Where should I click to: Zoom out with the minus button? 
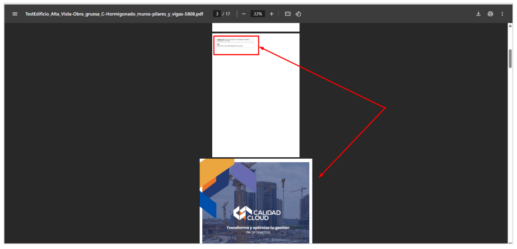point(244,14)
